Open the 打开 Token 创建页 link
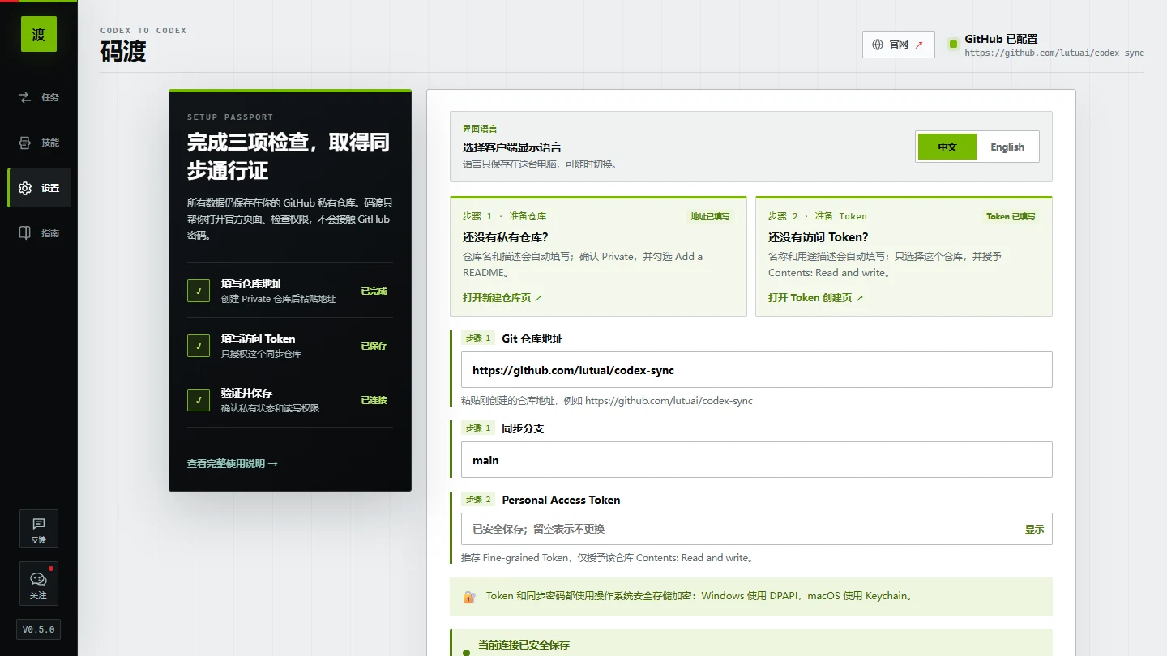Image resolution: width=1167 pixels, height=656 pixels. coord(816,298)
